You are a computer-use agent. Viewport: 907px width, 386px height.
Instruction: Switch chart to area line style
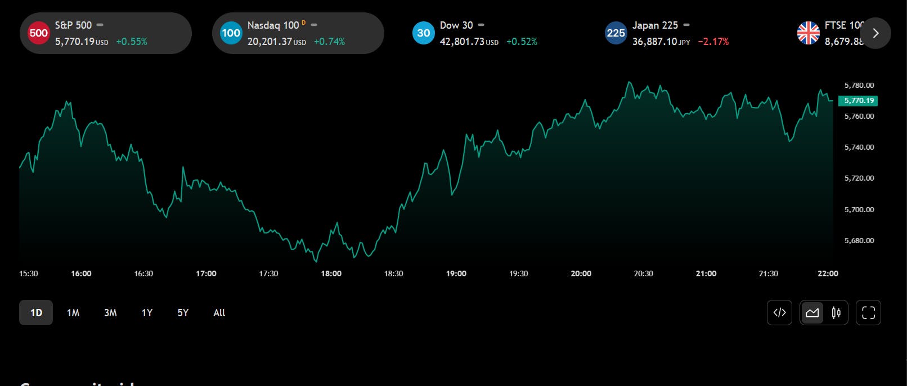pos(812,313)
